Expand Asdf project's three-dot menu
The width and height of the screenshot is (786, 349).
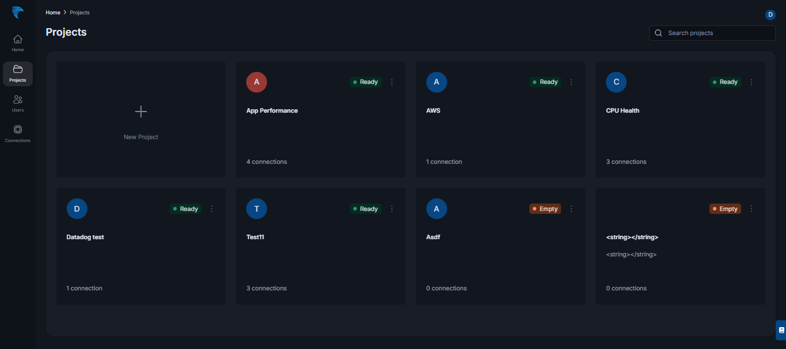point(571,209)
